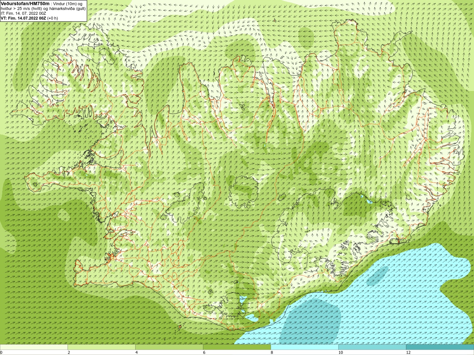The width and height of the screenshot is (474, 355).
Task: Click the legend swatch between 4 and 6
Action: tap(169, 347)
